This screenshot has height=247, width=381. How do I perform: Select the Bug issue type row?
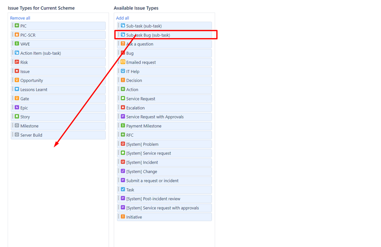coord(164,53)
